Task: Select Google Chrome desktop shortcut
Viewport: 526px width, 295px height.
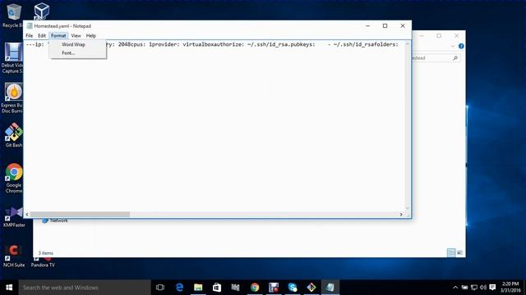Action: [13, 178]
